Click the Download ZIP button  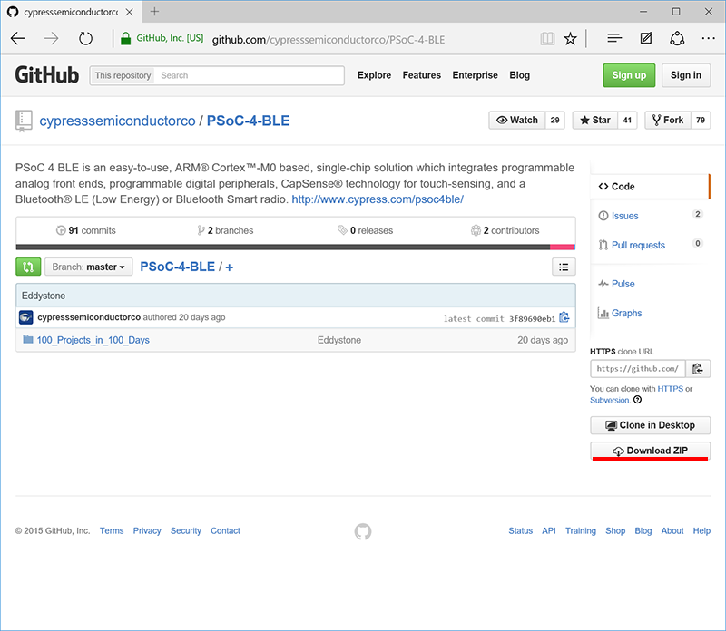coord(650,450)
